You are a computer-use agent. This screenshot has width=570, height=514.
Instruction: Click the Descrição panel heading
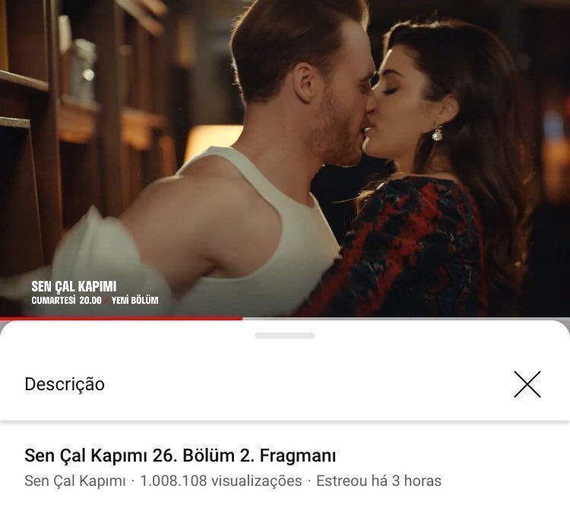tap(65, 384)
